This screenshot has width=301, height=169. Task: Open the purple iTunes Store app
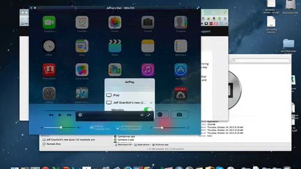[x=148, y=70]
